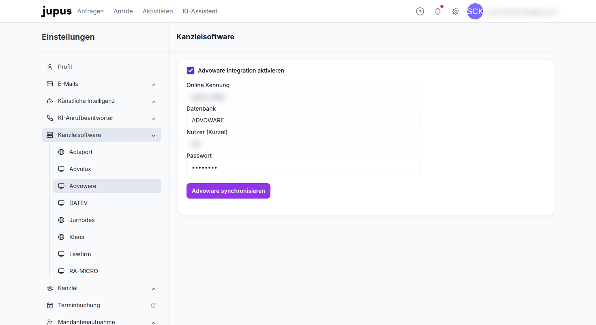Open the Advolux integration page
This screenshot has height=325, width=596.
(107, 169)
